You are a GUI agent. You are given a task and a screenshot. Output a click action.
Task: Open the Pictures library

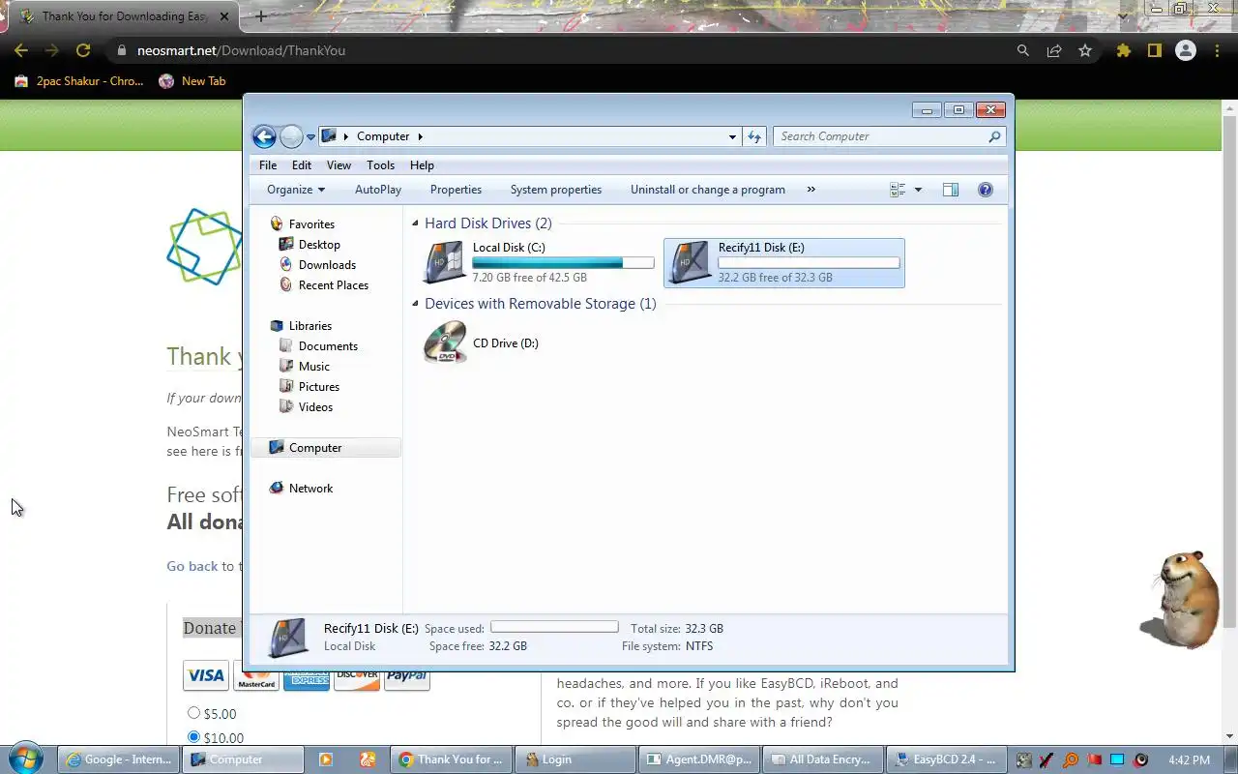pos(318,387)
